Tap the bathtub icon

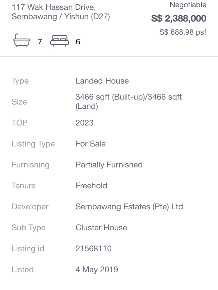(22, 40)
